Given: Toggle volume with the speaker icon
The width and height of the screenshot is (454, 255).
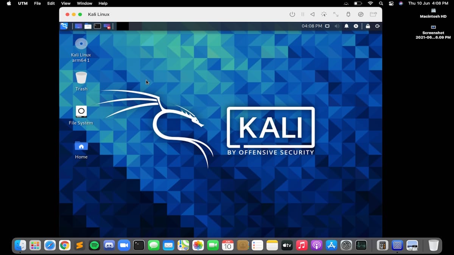Looking at the screenshot, I should point(337,26).
